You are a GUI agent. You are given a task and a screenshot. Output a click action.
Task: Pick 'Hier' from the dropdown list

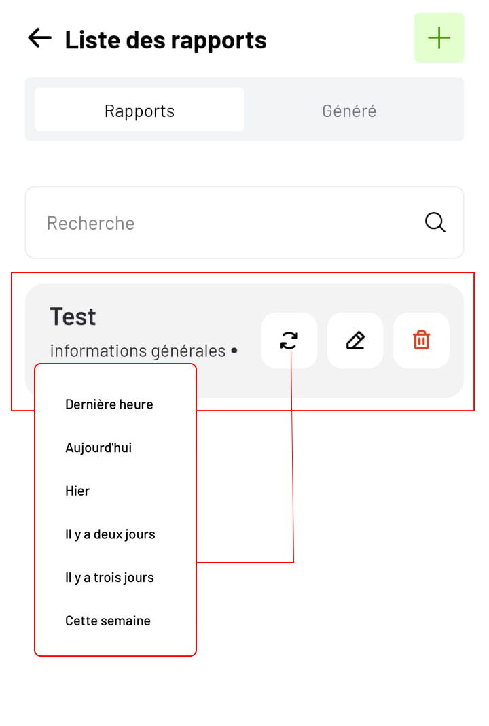point(77,491)
